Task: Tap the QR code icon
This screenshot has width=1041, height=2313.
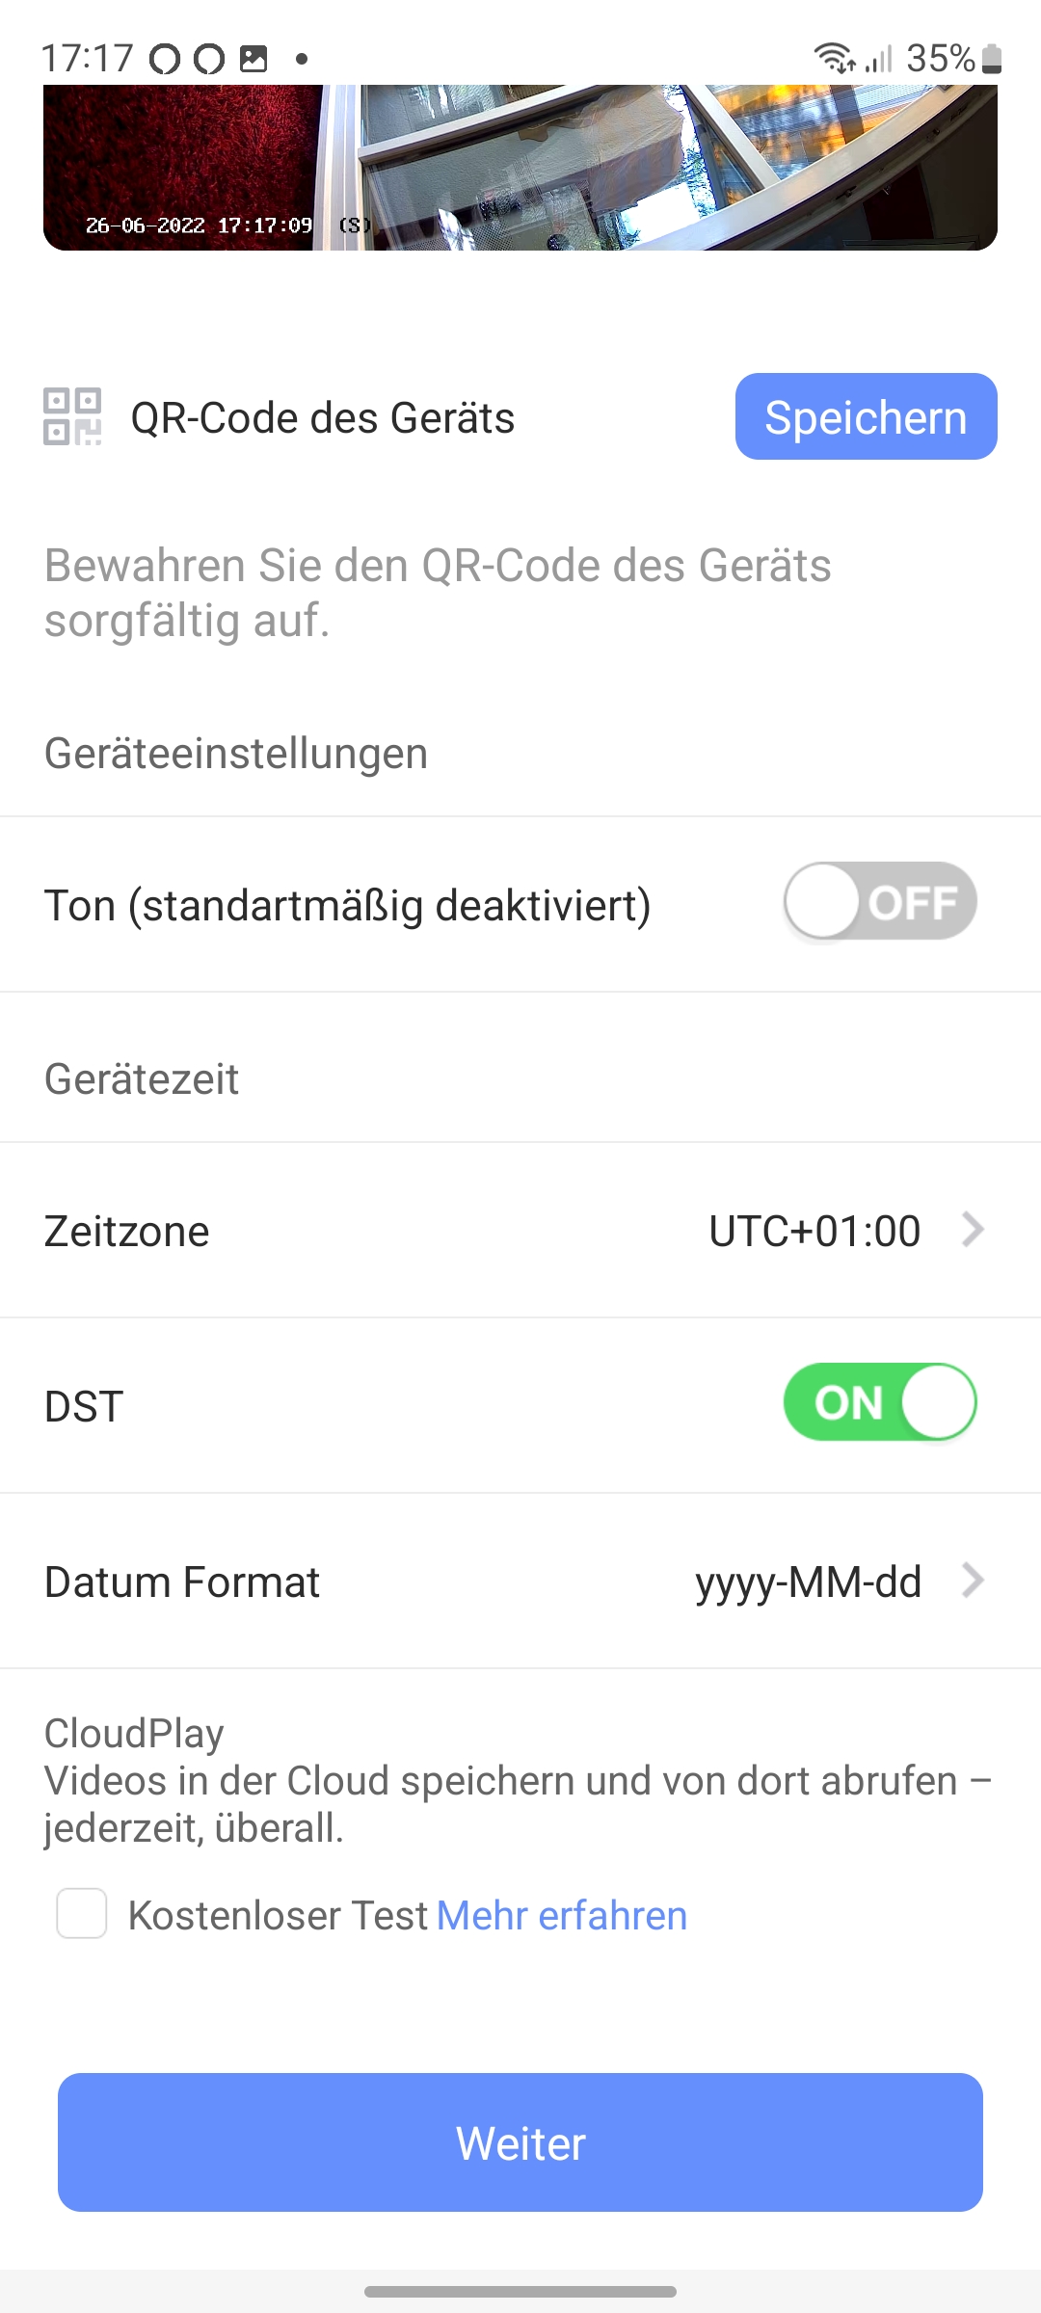Action: (72, 416)
